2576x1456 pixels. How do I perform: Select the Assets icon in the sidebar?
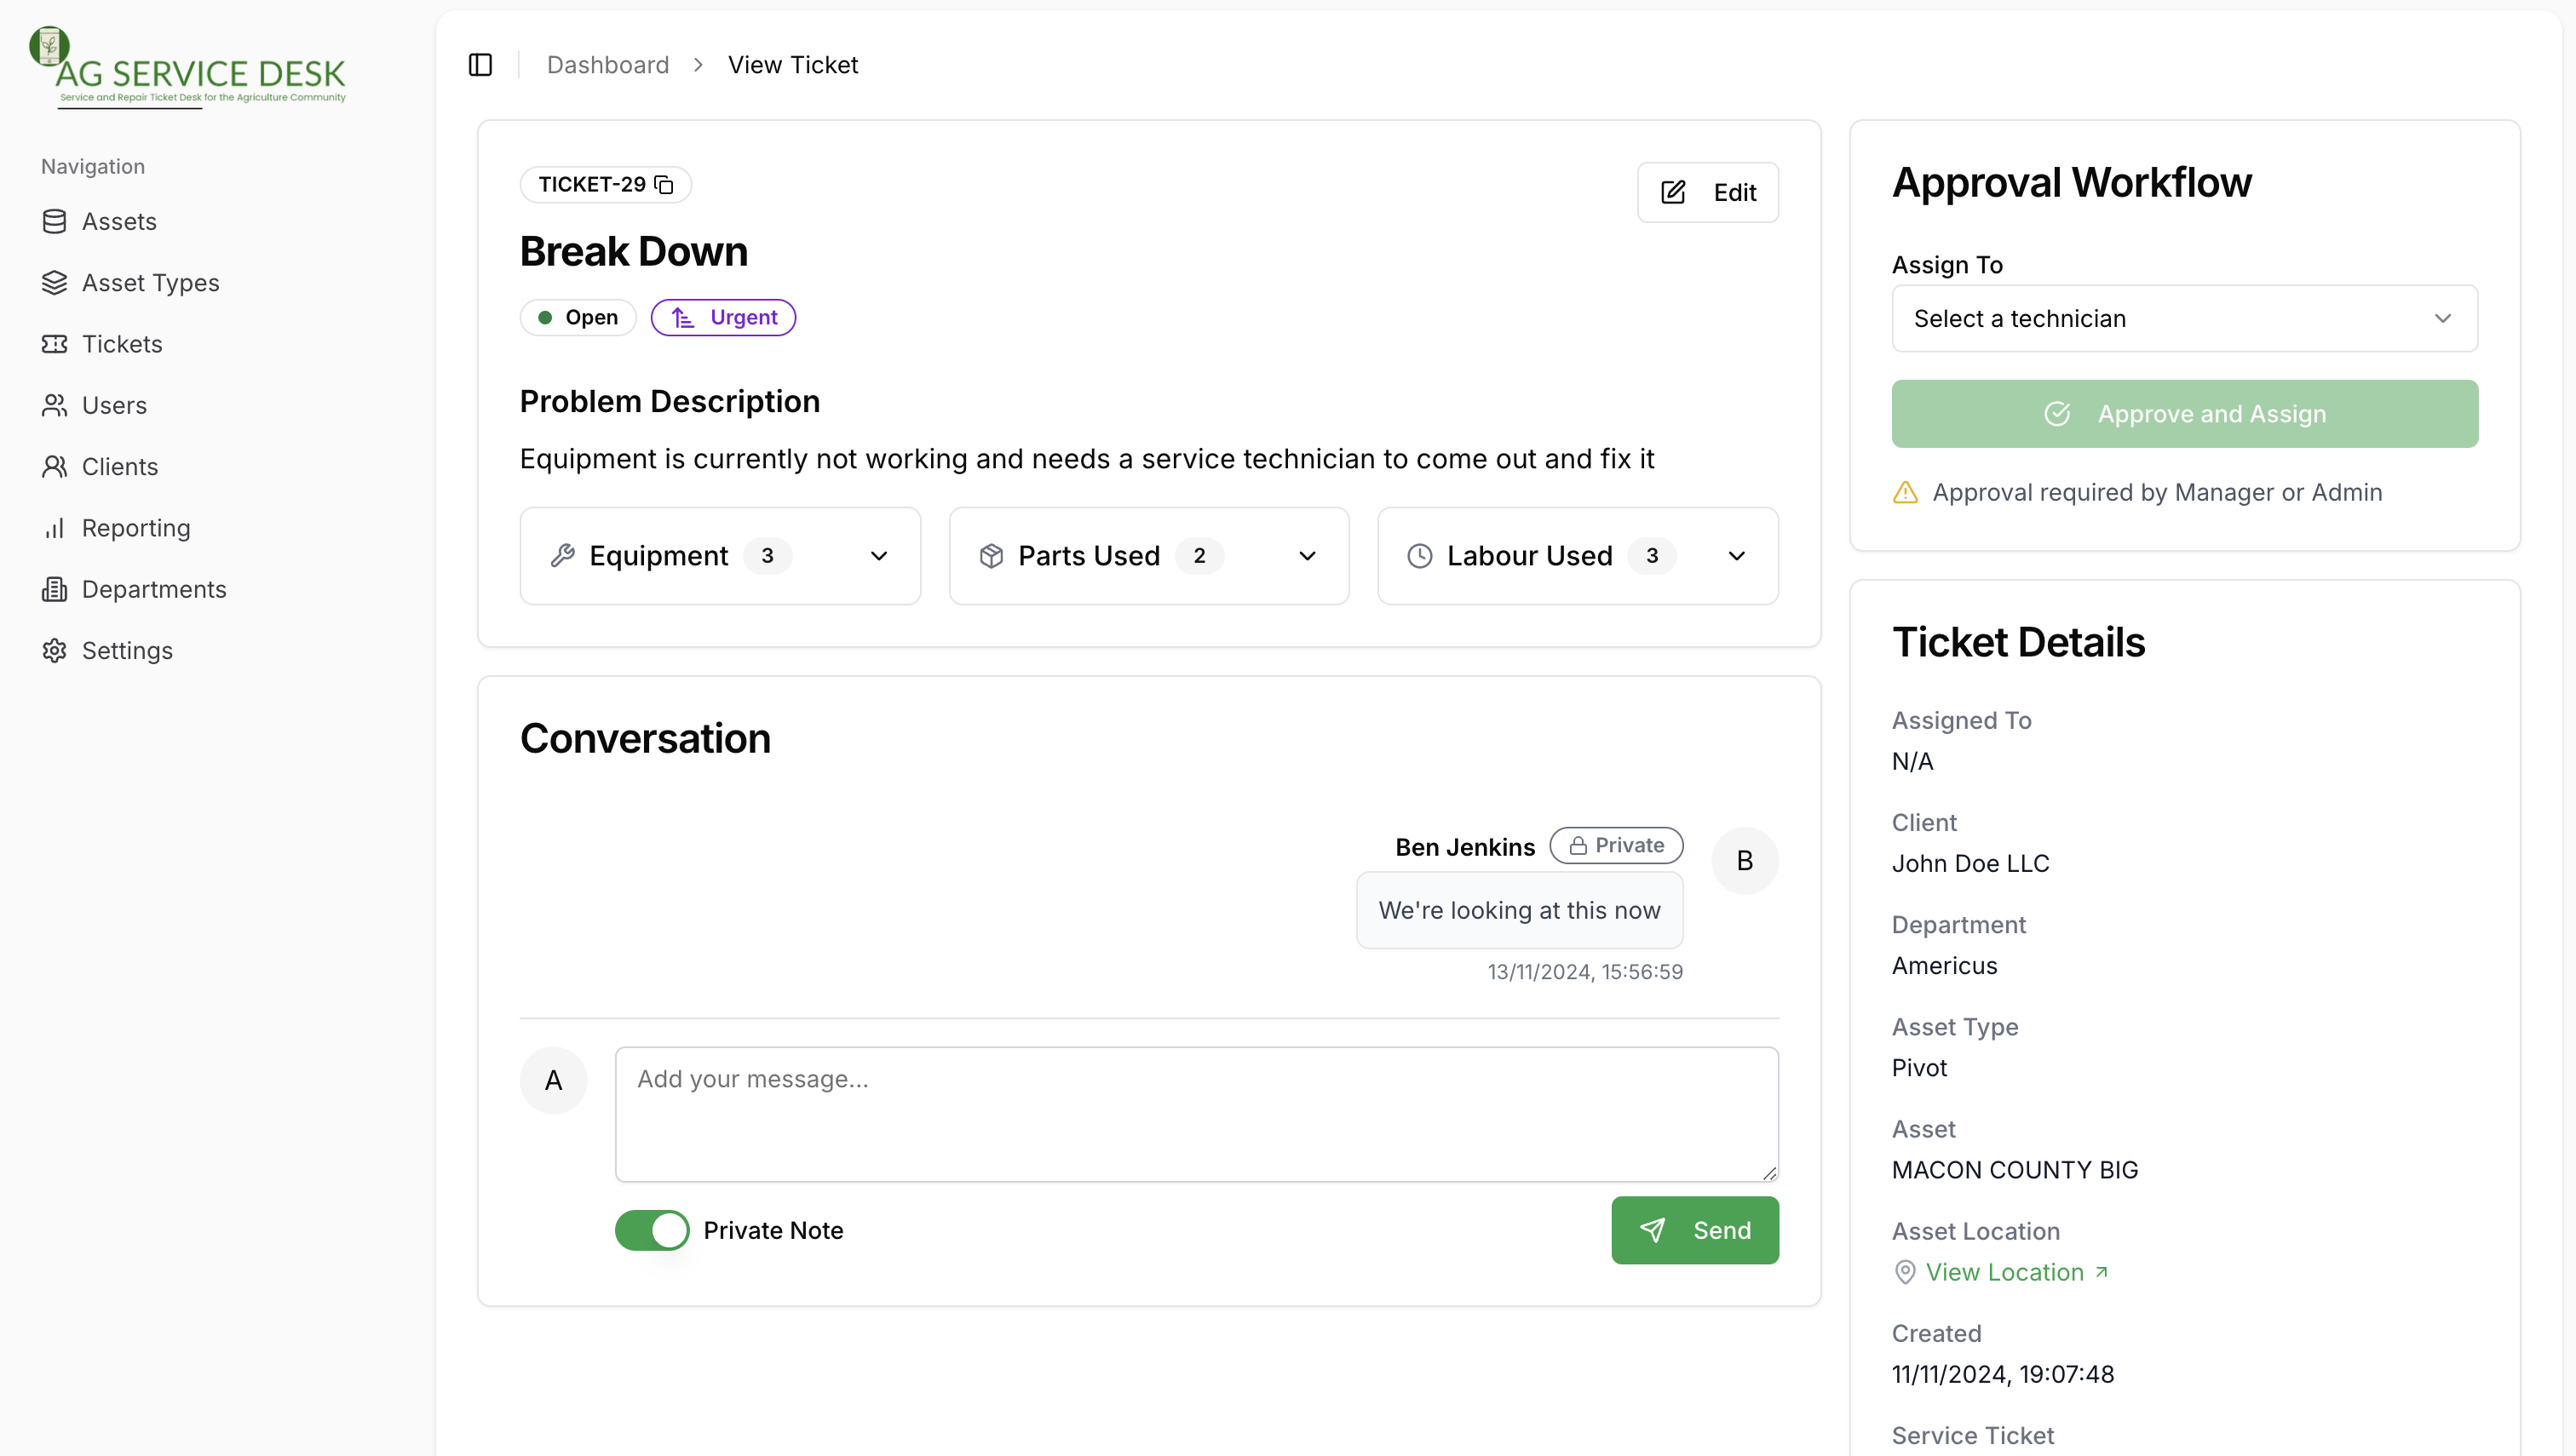click(x=55, y=221)
